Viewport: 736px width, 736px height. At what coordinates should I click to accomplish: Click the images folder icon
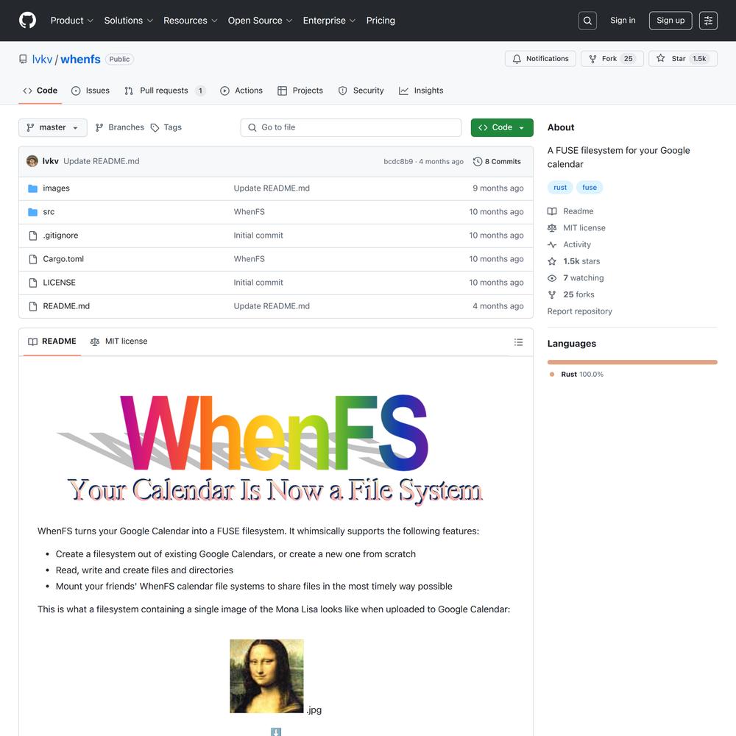(x=32, y=188)
